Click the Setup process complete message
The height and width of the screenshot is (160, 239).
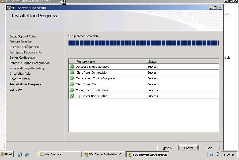pos(83,36)
